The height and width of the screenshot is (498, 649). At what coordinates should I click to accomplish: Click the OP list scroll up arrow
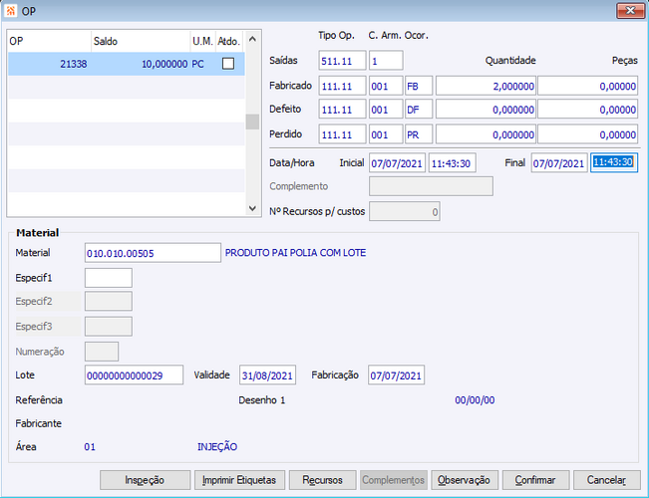click(252, 39)
